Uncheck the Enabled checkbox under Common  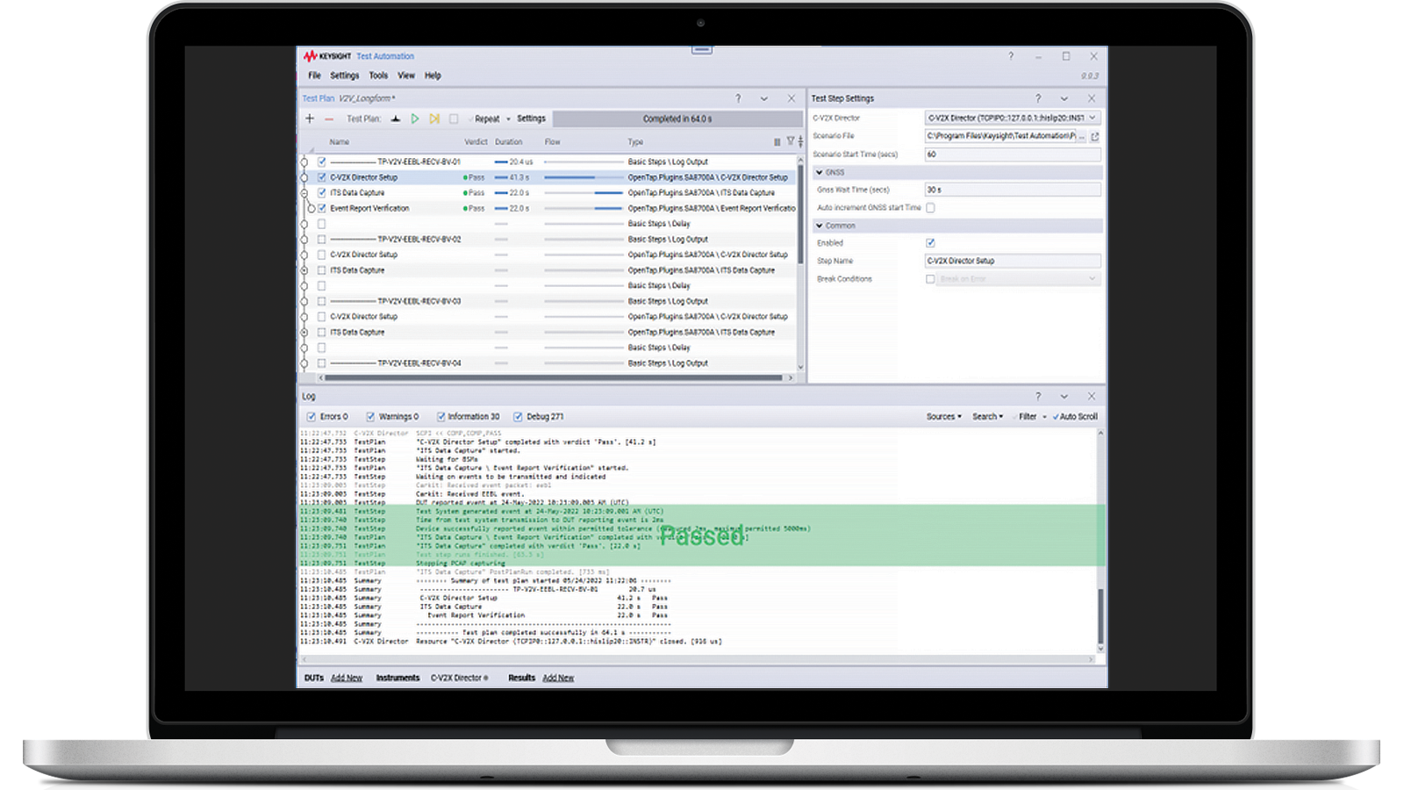point(930,242)
